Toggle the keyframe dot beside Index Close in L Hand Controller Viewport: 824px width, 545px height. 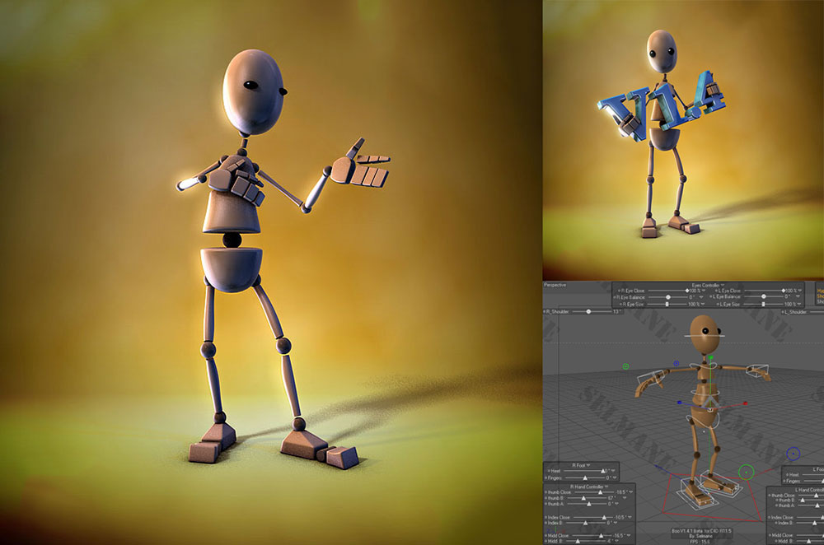(769, 515)
